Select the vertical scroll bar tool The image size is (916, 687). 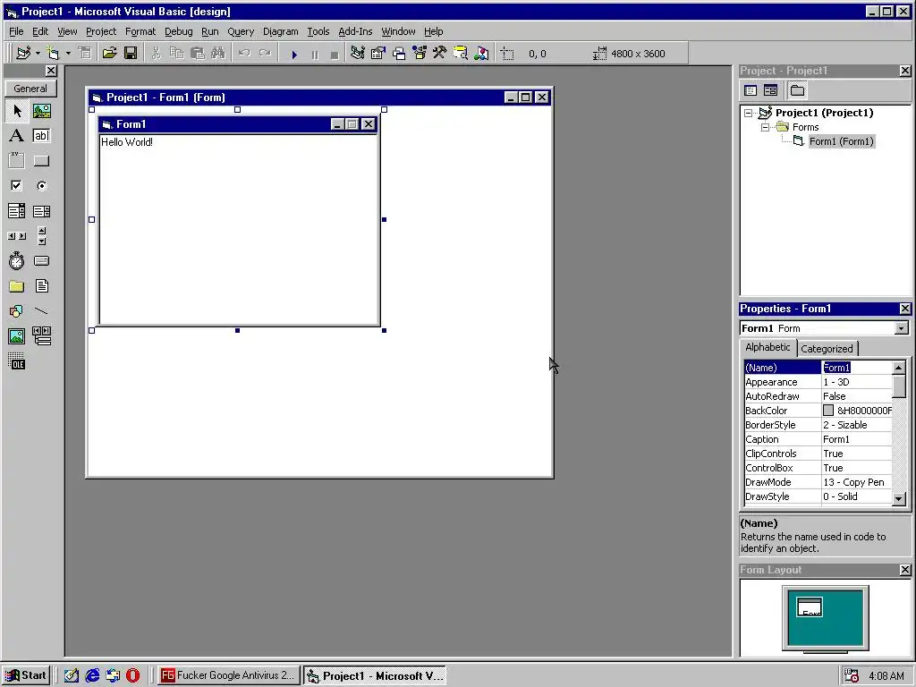[x=41, y=236]
